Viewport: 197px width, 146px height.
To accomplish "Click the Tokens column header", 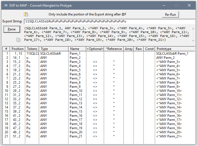I will pyautogui.click(x=32, y=49).
